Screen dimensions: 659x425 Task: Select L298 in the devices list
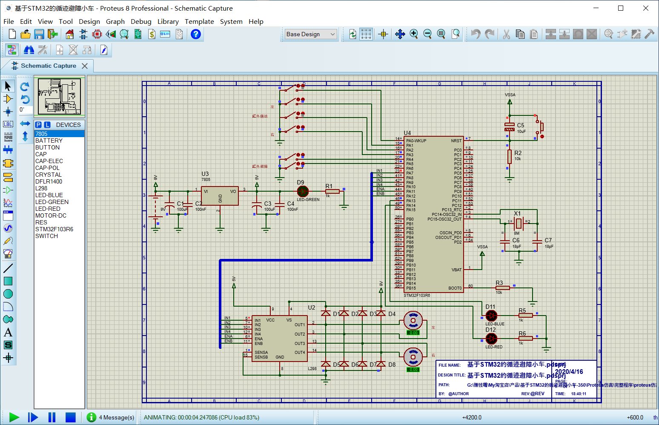click(x=59, y=188)
